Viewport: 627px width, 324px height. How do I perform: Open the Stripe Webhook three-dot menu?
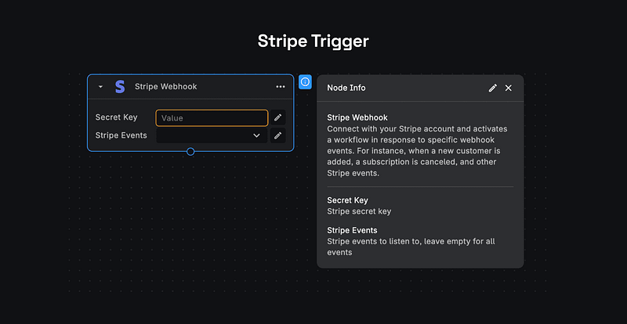pyautogui.click(x=281, y=87)
